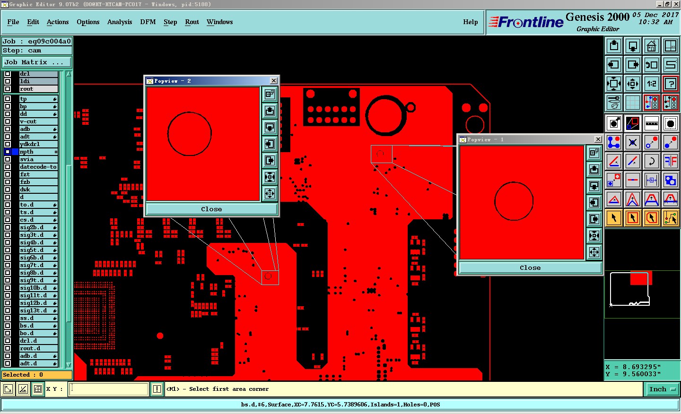681x414 pixels.
Task: Select the net route pointer tool
Action: [671, 218]
